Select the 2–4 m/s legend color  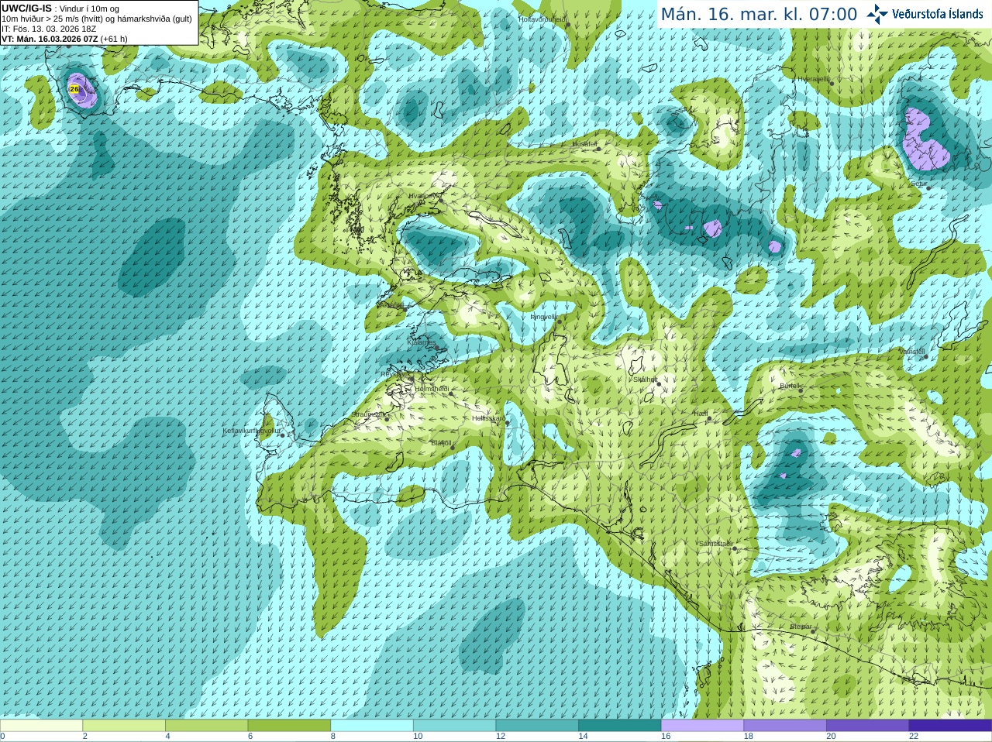click(x=124, y=726)
